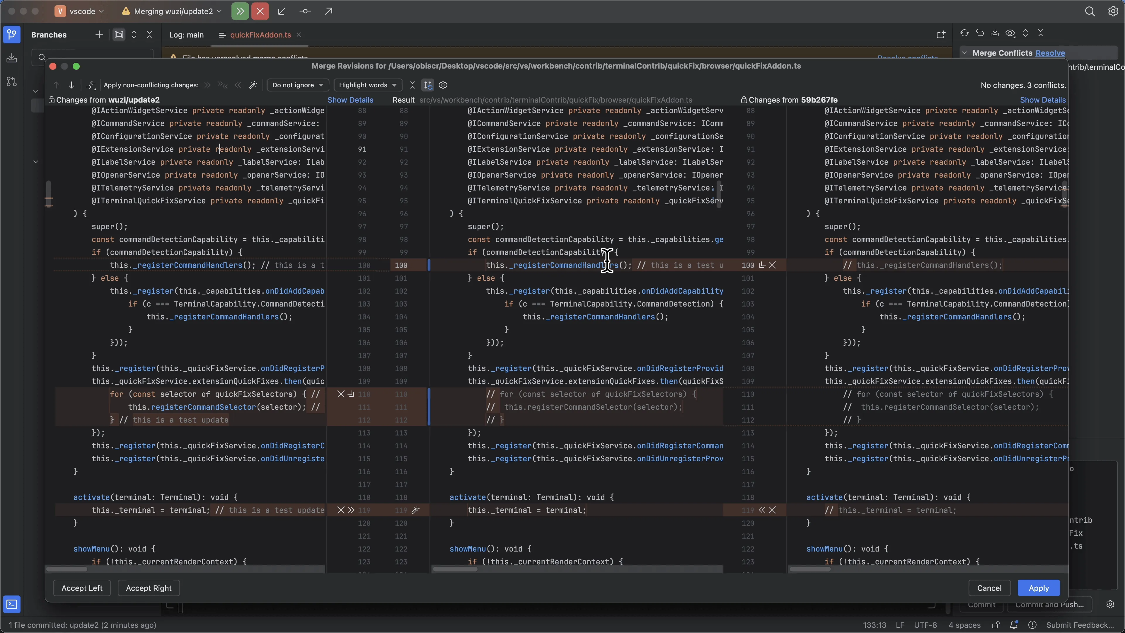Open search everywhere magnifier
This screenshot has height=633, width=1125.
pyautogui.click(x=1090, y=11)
